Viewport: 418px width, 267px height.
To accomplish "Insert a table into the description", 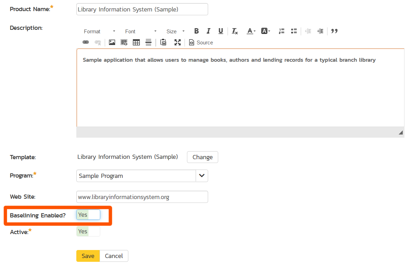I will click(136, 42).
